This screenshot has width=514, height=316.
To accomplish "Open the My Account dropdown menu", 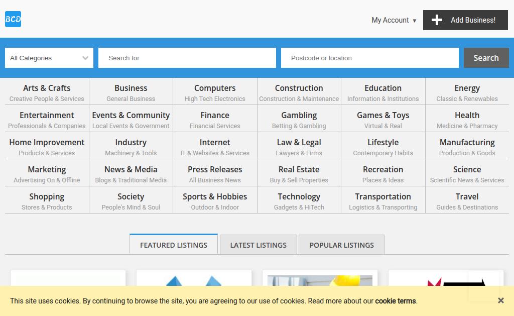I will tap(394, 20).
